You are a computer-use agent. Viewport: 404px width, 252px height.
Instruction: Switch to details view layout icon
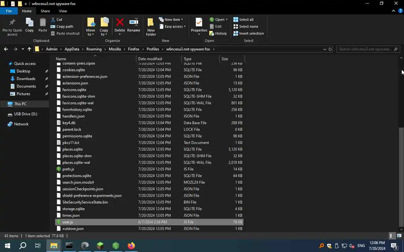tap(391, 236)
